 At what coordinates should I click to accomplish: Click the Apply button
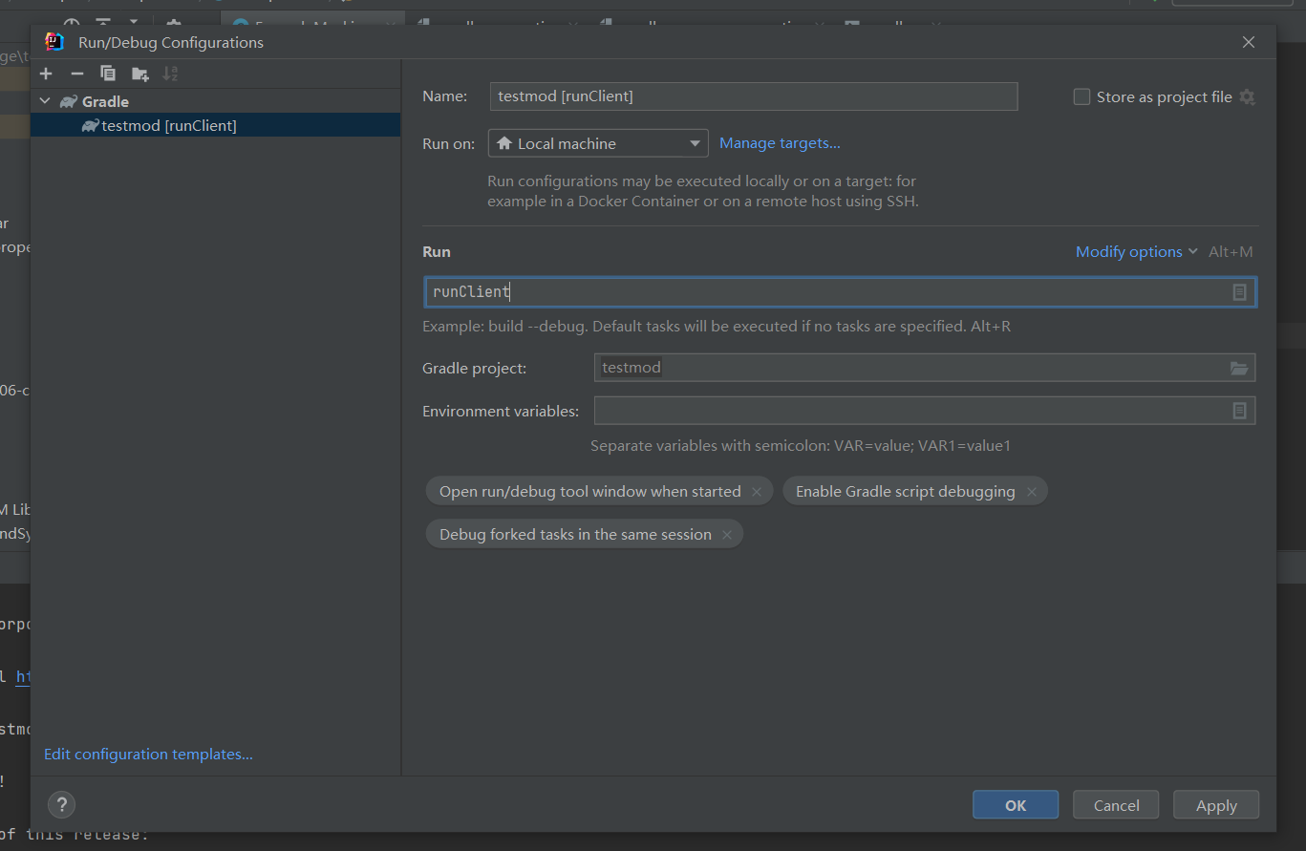[x=1215, y=805]
